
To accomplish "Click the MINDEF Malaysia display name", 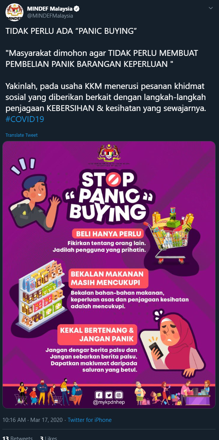I will click(50, 9).
